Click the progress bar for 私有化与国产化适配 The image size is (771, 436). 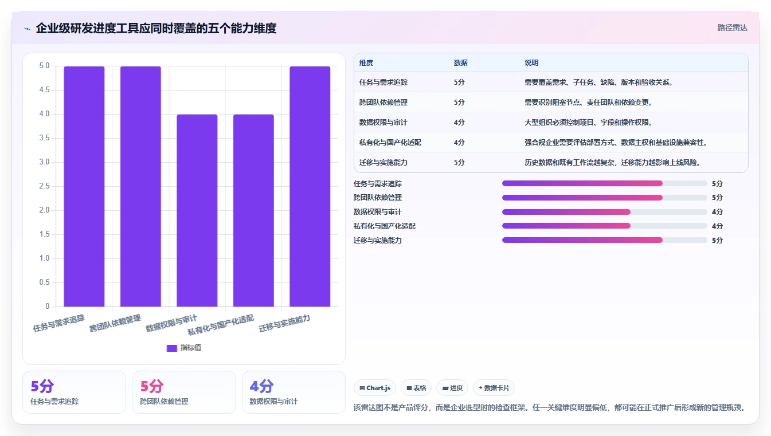click(x=605, y=226)
